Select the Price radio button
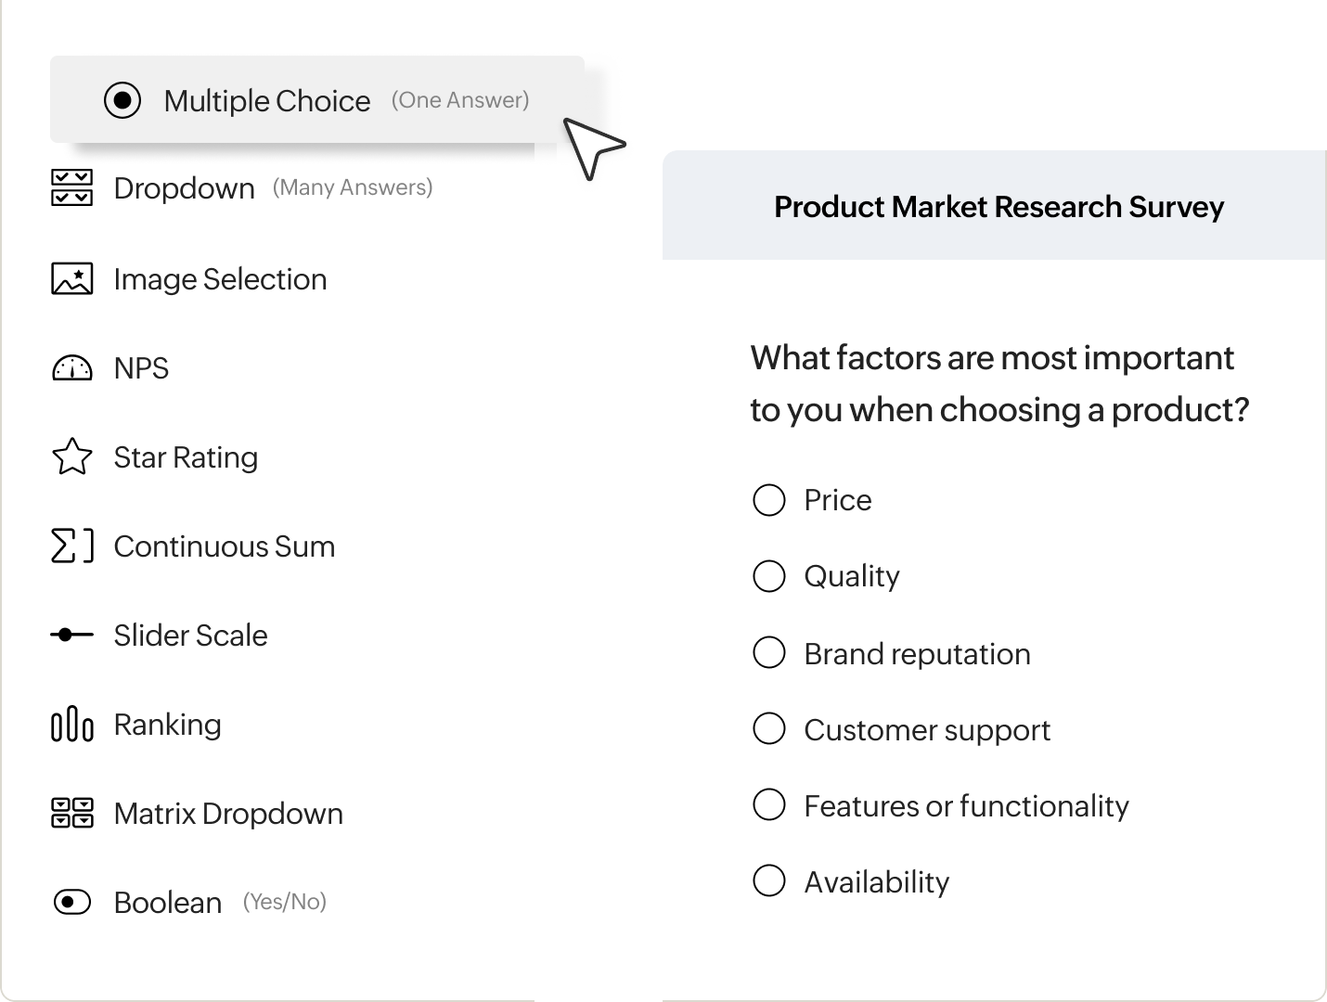This screenshot has width=1327, height=1002. click(x=769, y=500)
